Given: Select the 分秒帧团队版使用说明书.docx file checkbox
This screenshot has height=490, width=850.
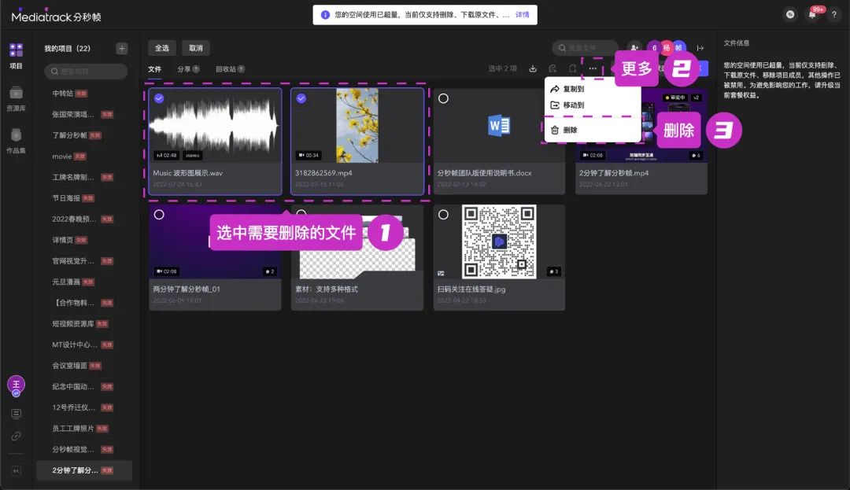Looking at the screenshot, I should point(443,98).
